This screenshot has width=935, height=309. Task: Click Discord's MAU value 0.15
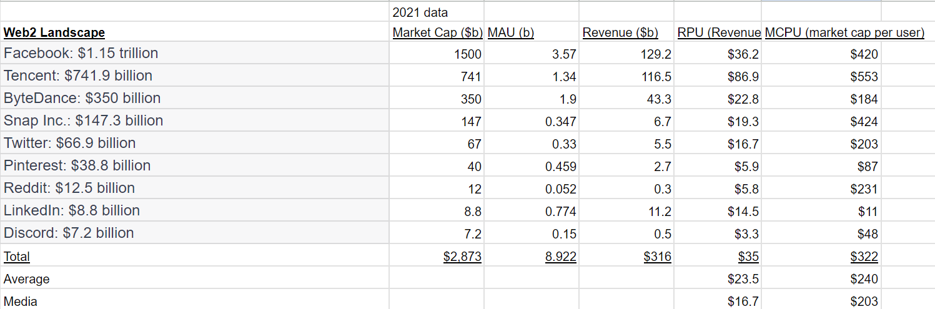point(565,234)
